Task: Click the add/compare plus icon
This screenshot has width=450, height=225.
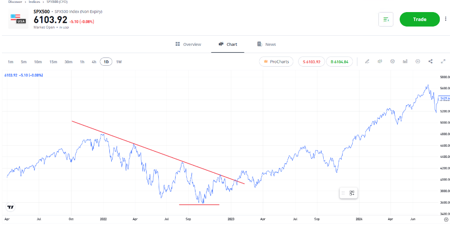Action: (x=418, y=61)
